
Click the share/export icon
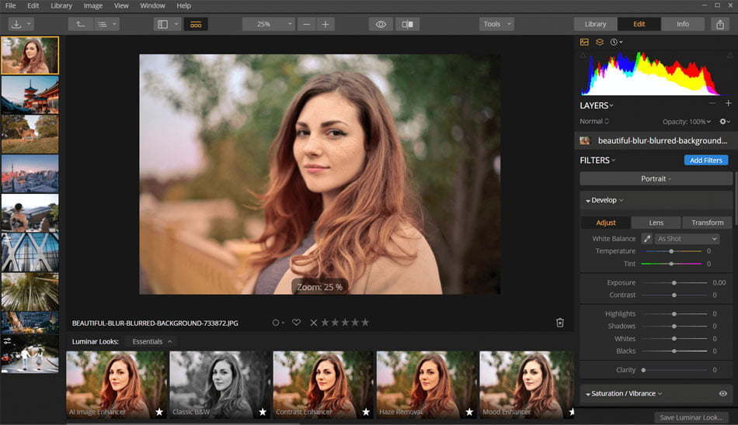720,25
